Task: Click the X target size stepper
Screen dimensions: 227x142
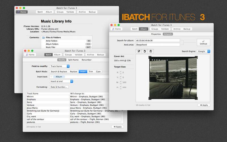Action: tap(121, 72)
